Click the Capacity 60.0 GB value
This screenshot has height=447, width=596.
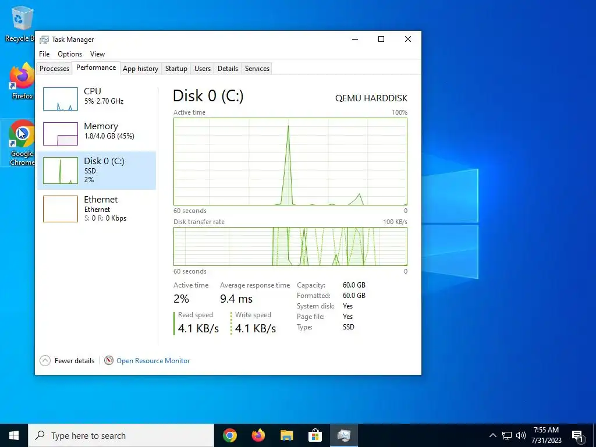(x=354, y=285)
